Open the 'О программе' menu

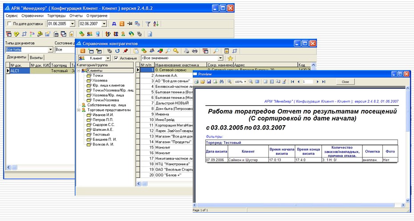pyautogui.click(x=97, y=16)
